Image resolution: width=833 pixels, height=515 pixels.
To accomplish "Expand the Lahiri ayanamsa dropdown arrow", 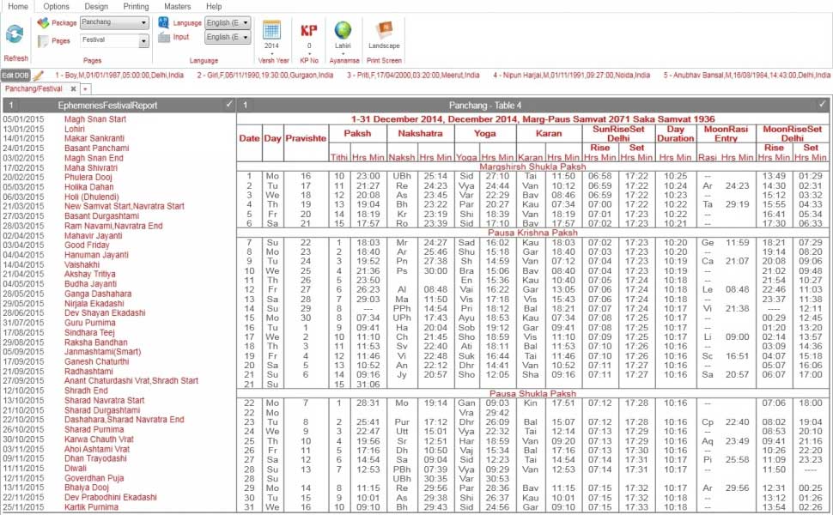I will [343, 53].
